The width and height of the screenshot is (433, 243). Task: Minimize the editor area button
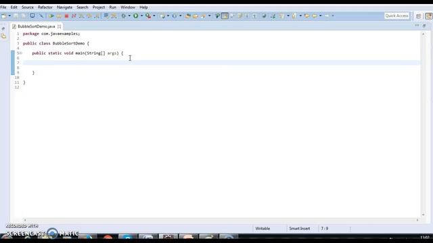click(417, 26)
